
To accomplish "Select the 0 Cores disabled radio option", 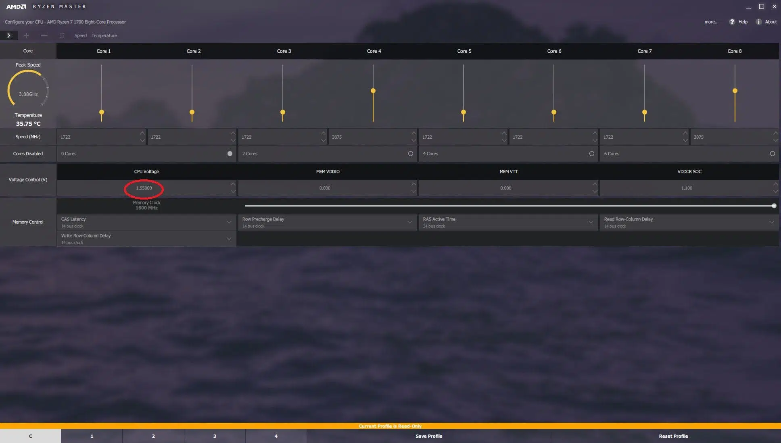I will tap(230, 154).
